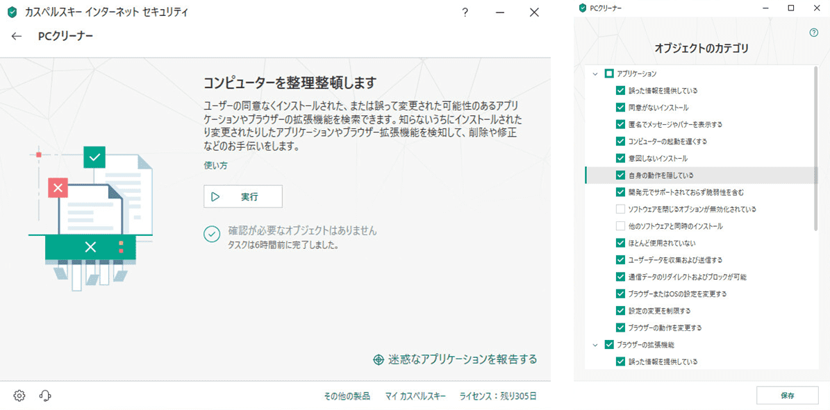This screenshot has height=410, width=830.
Task: Uncheck 通信データのリダイレクトおよびブロックが可能
Action: 621,277
